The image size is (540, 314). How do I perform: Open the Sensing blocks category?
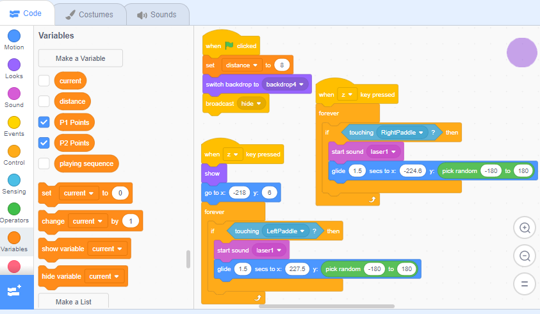coord(14,185)
